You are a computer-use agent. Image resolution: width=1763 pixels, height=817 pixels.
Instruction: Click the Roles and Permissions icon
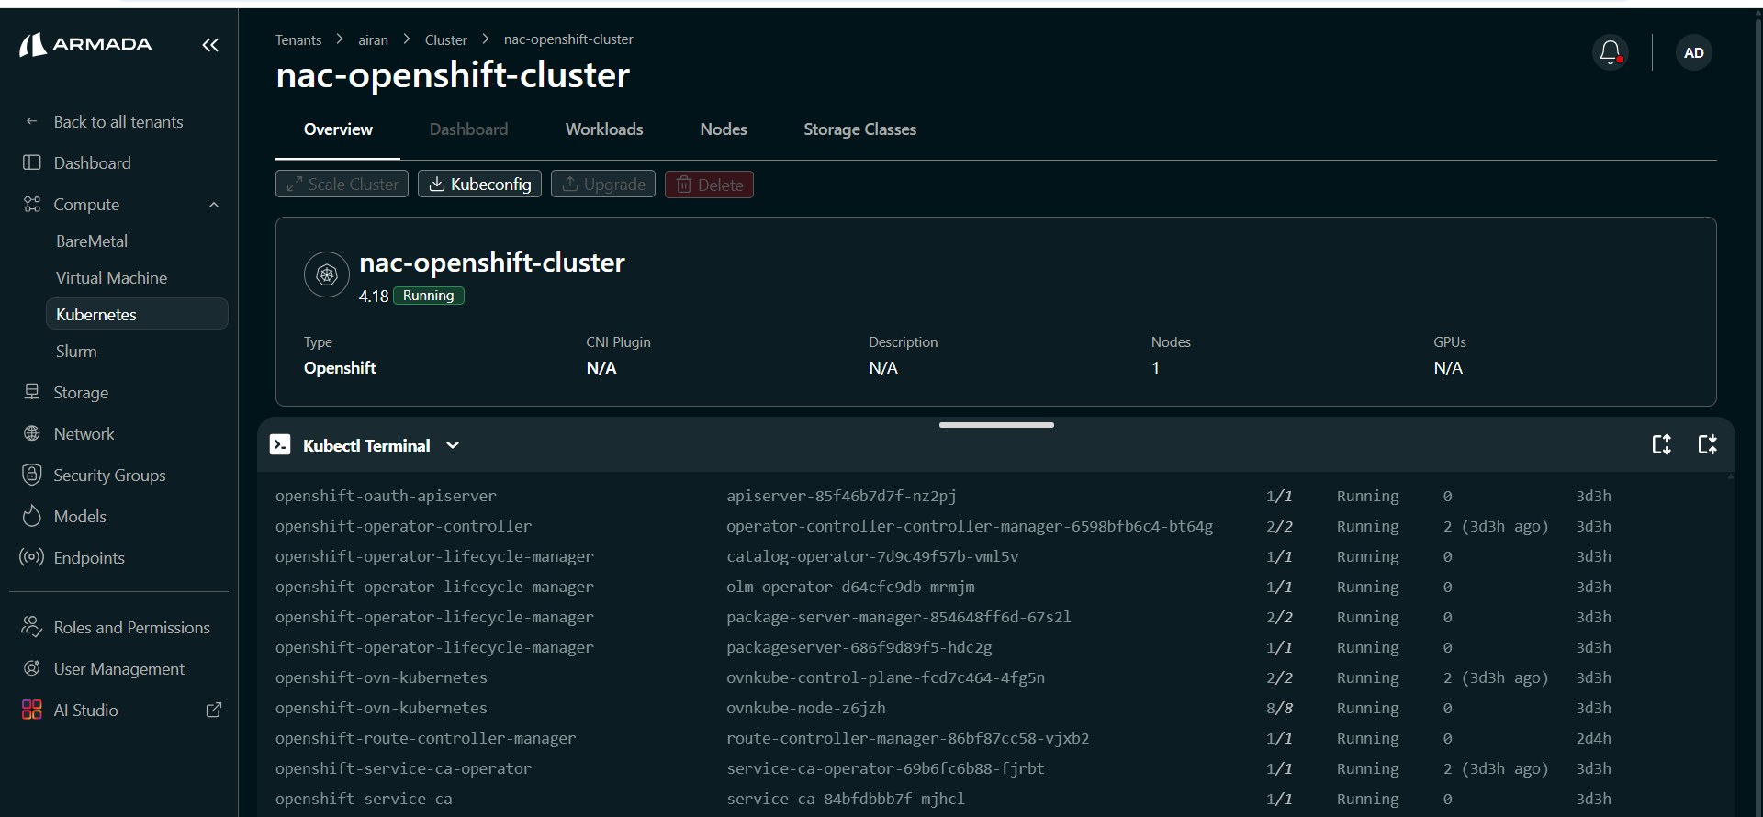tap(32, 627)
